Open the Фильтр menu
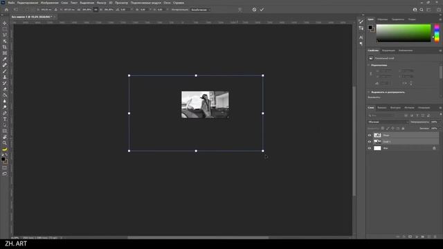This screenshot has width=443, height=249. tap(102, 3)
